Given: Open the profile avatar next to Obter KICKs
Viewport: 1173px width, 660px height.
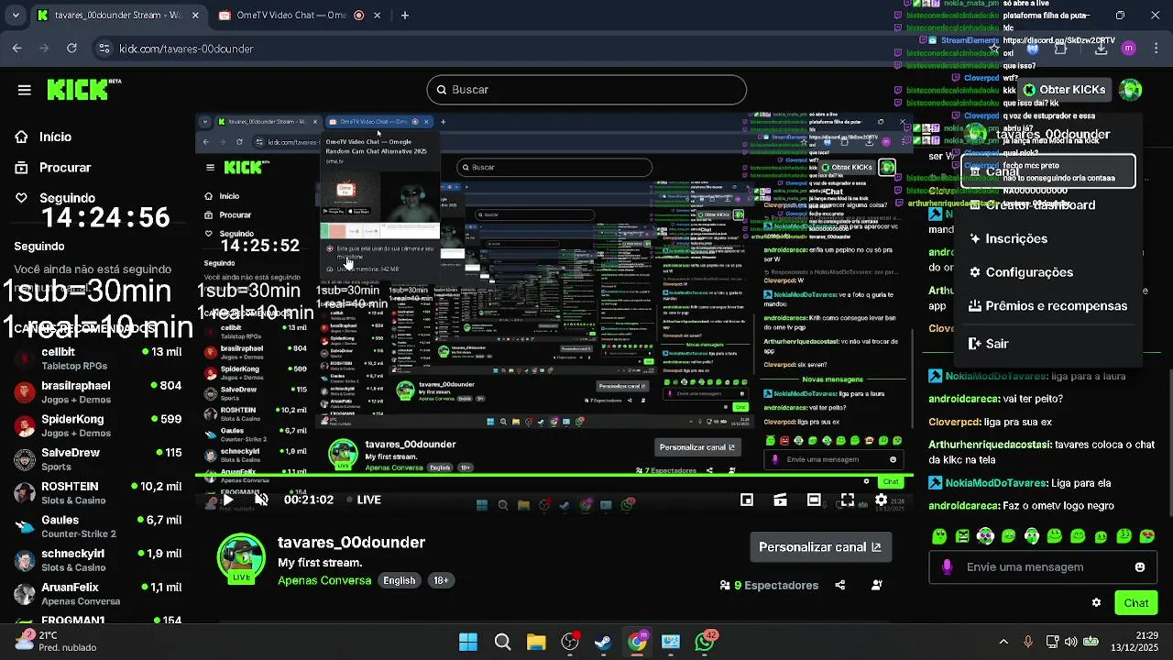Looking at the screenshot, I should tap(1131, 90).
